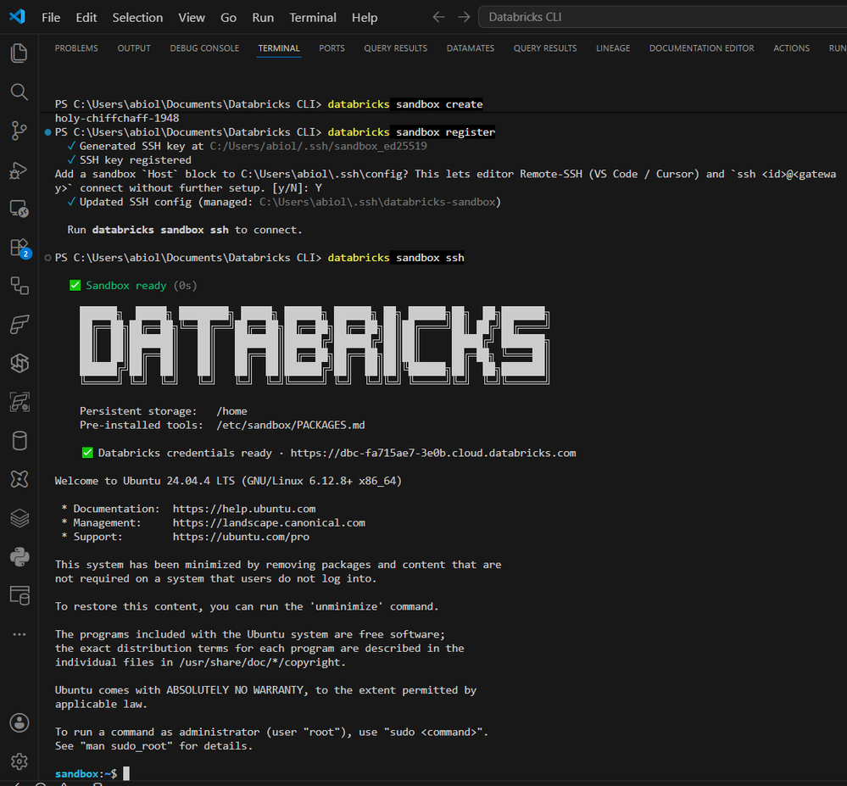
Task: Click the databricks-sandbox config file path
Action: pyautogui.click(x=377, y=202)
